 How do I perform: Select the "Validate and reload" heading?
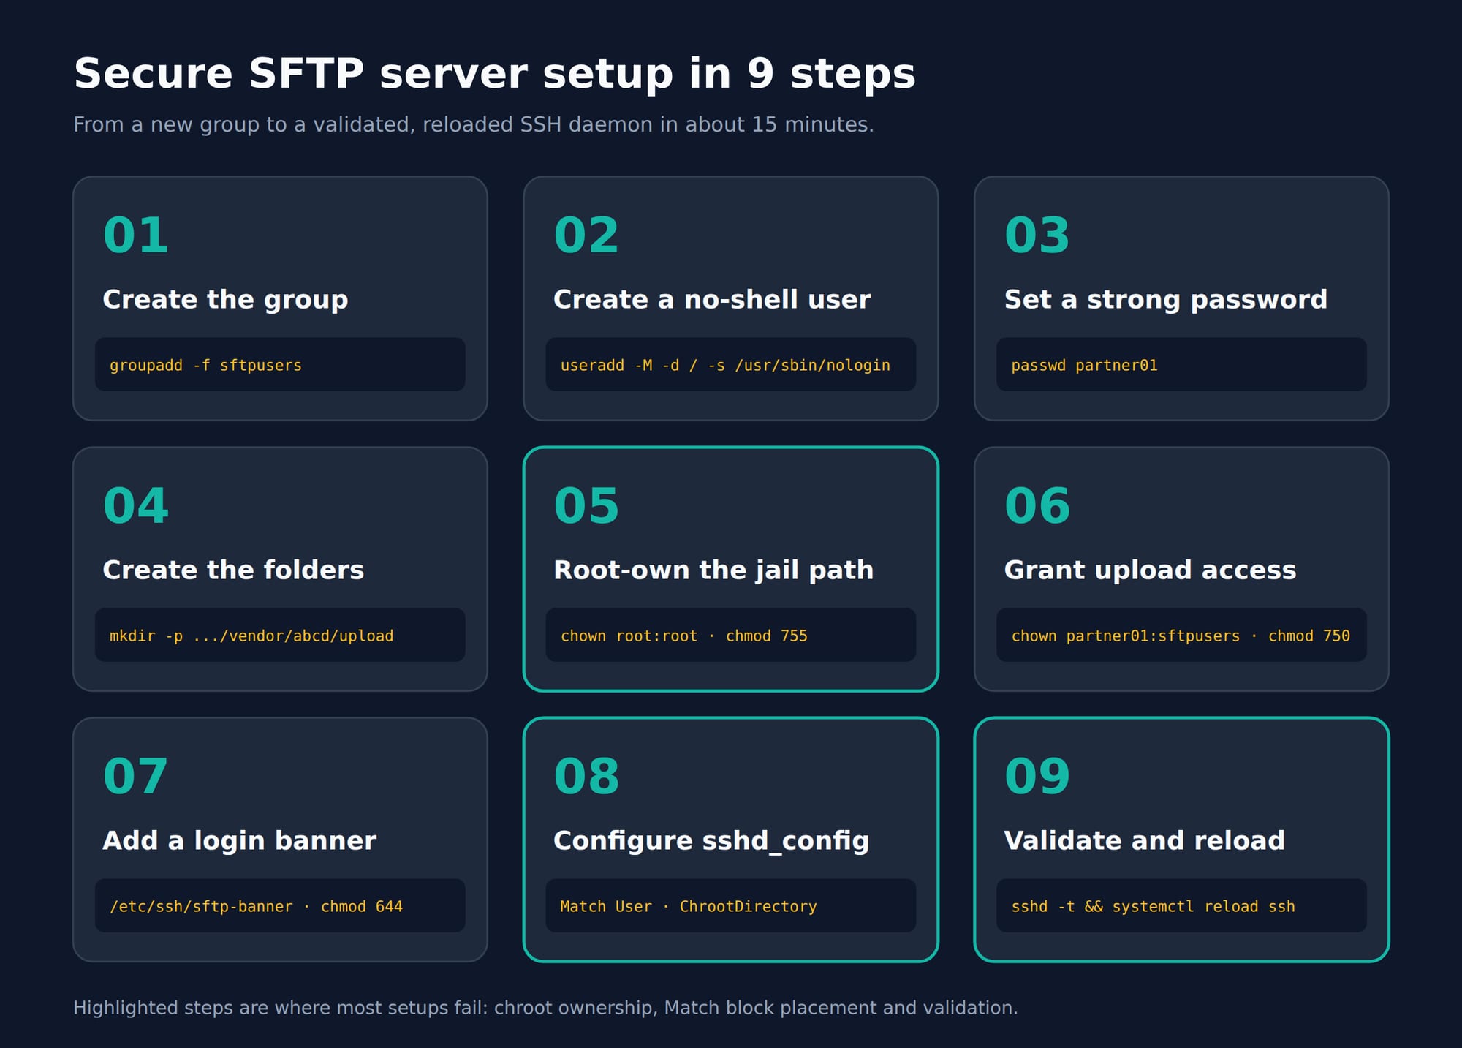tap(1145, 840)
